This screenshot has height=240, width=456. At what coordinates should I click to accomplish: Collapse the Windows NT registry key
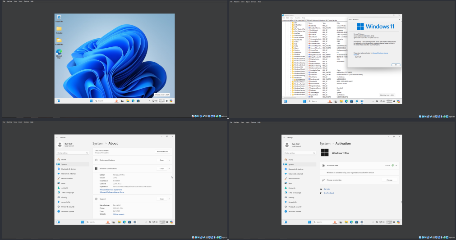point(292,78)
